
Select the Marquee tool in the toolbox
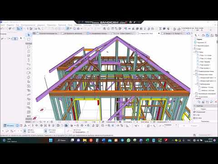click(29, 39)
